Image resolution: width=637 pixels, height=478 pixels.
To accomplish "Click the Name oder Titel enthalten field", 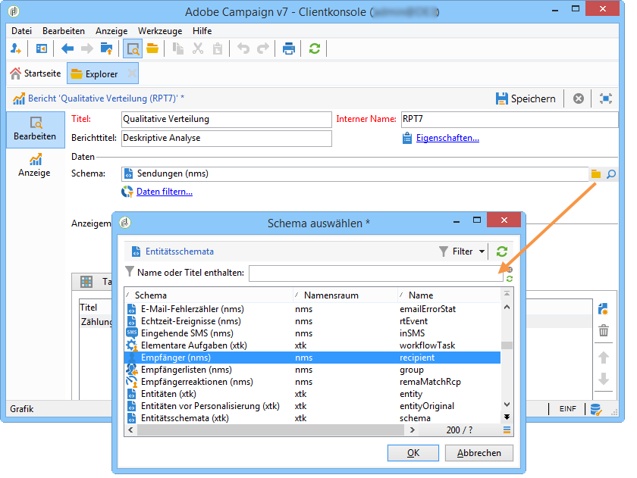I will [x=376, y=273].
